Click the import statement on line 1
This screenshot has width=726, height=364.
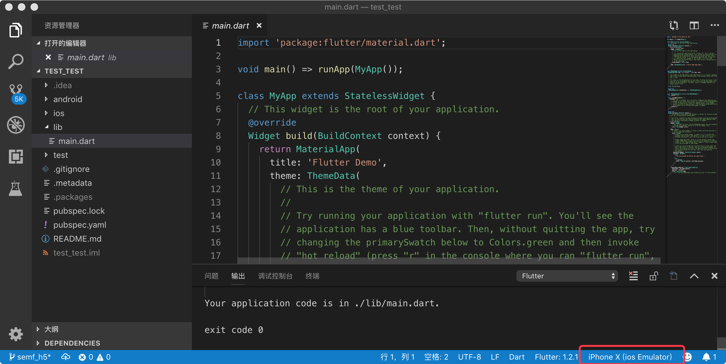point(342,42)
